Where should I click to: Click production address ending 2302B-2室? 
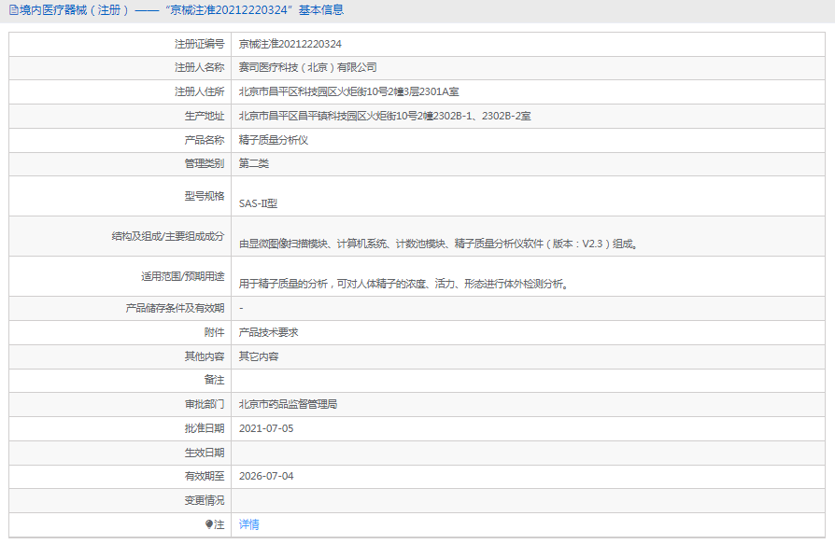[385, 116]
